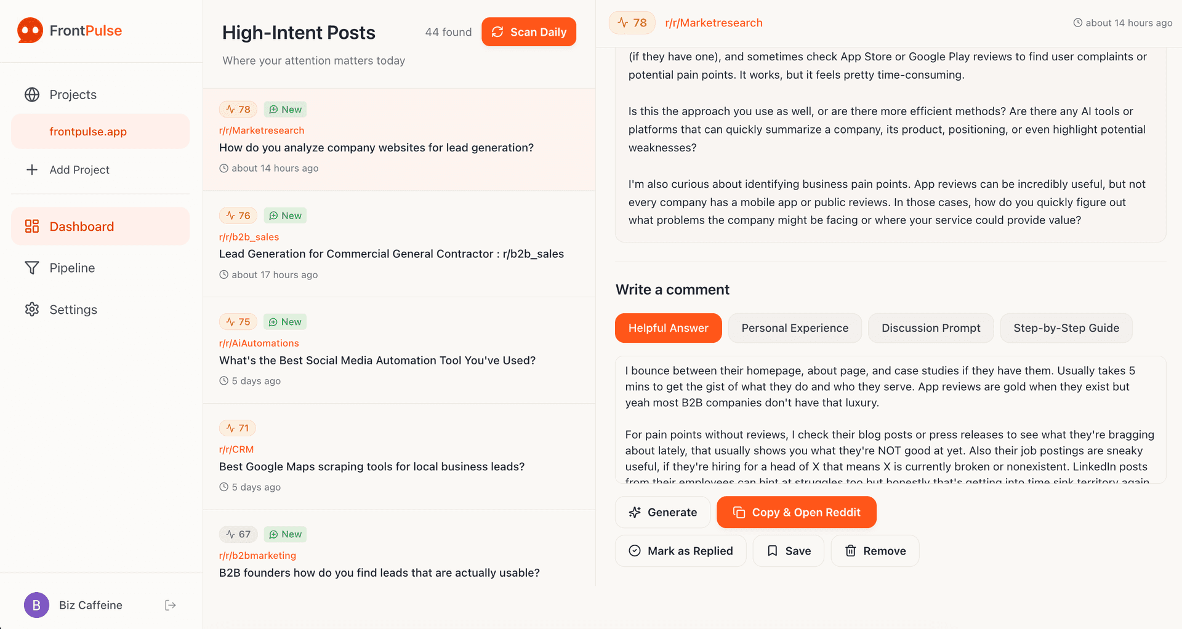Generate a new comment
The height and width of the screenshot is (629, 1182).
coord(662,512)
